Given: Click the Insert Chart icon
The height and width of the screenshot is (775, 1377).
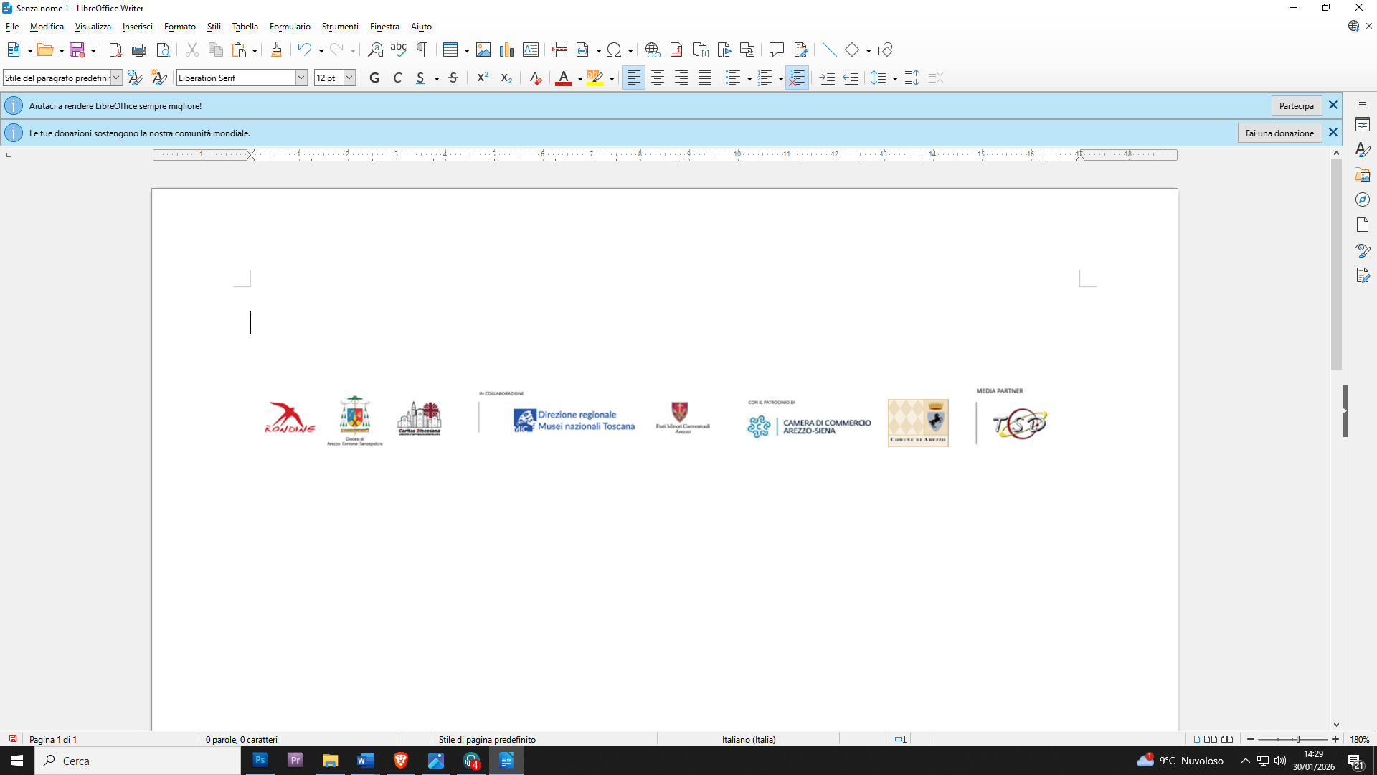Looking at the screenshot, I should click(x=507, y=50).
